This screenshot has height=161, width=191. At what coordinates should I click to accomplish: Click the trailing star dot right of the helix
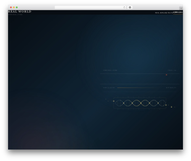click(x=172, y=107)
